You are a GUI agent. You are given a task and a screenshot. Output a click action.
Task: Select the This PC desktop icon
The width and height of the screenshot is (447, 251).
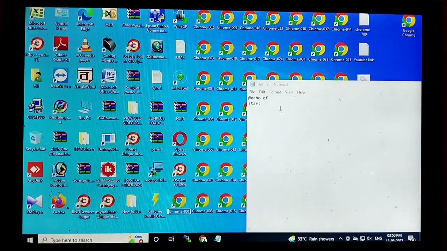pyautogui.click(x=85, y=110)
